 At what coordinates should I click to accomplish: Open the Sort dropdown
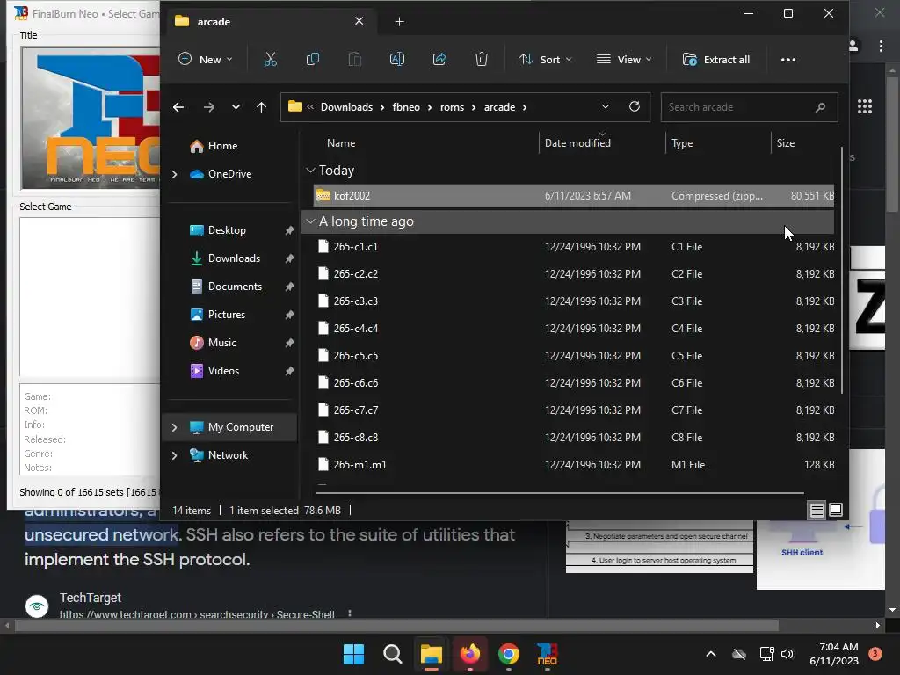pos(546,59)
